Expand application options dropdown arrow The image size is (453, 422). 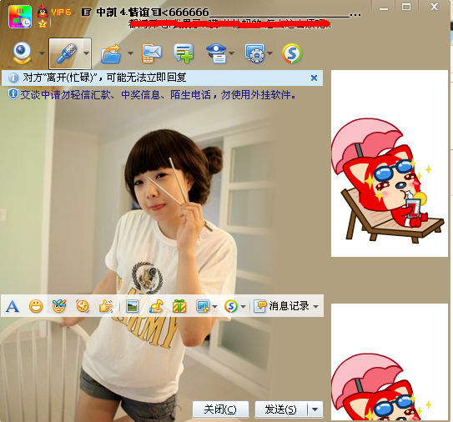270,53
